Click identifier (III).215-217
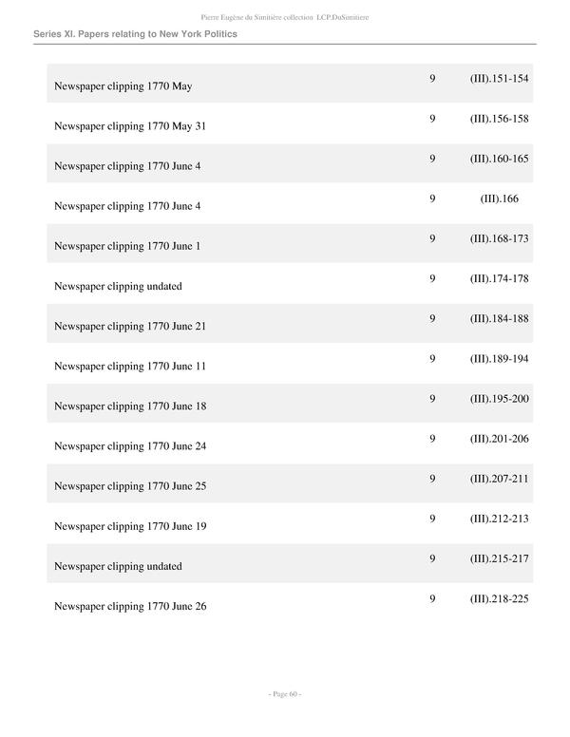The height and width of the screenshot is (737, 570). point(499,557)
